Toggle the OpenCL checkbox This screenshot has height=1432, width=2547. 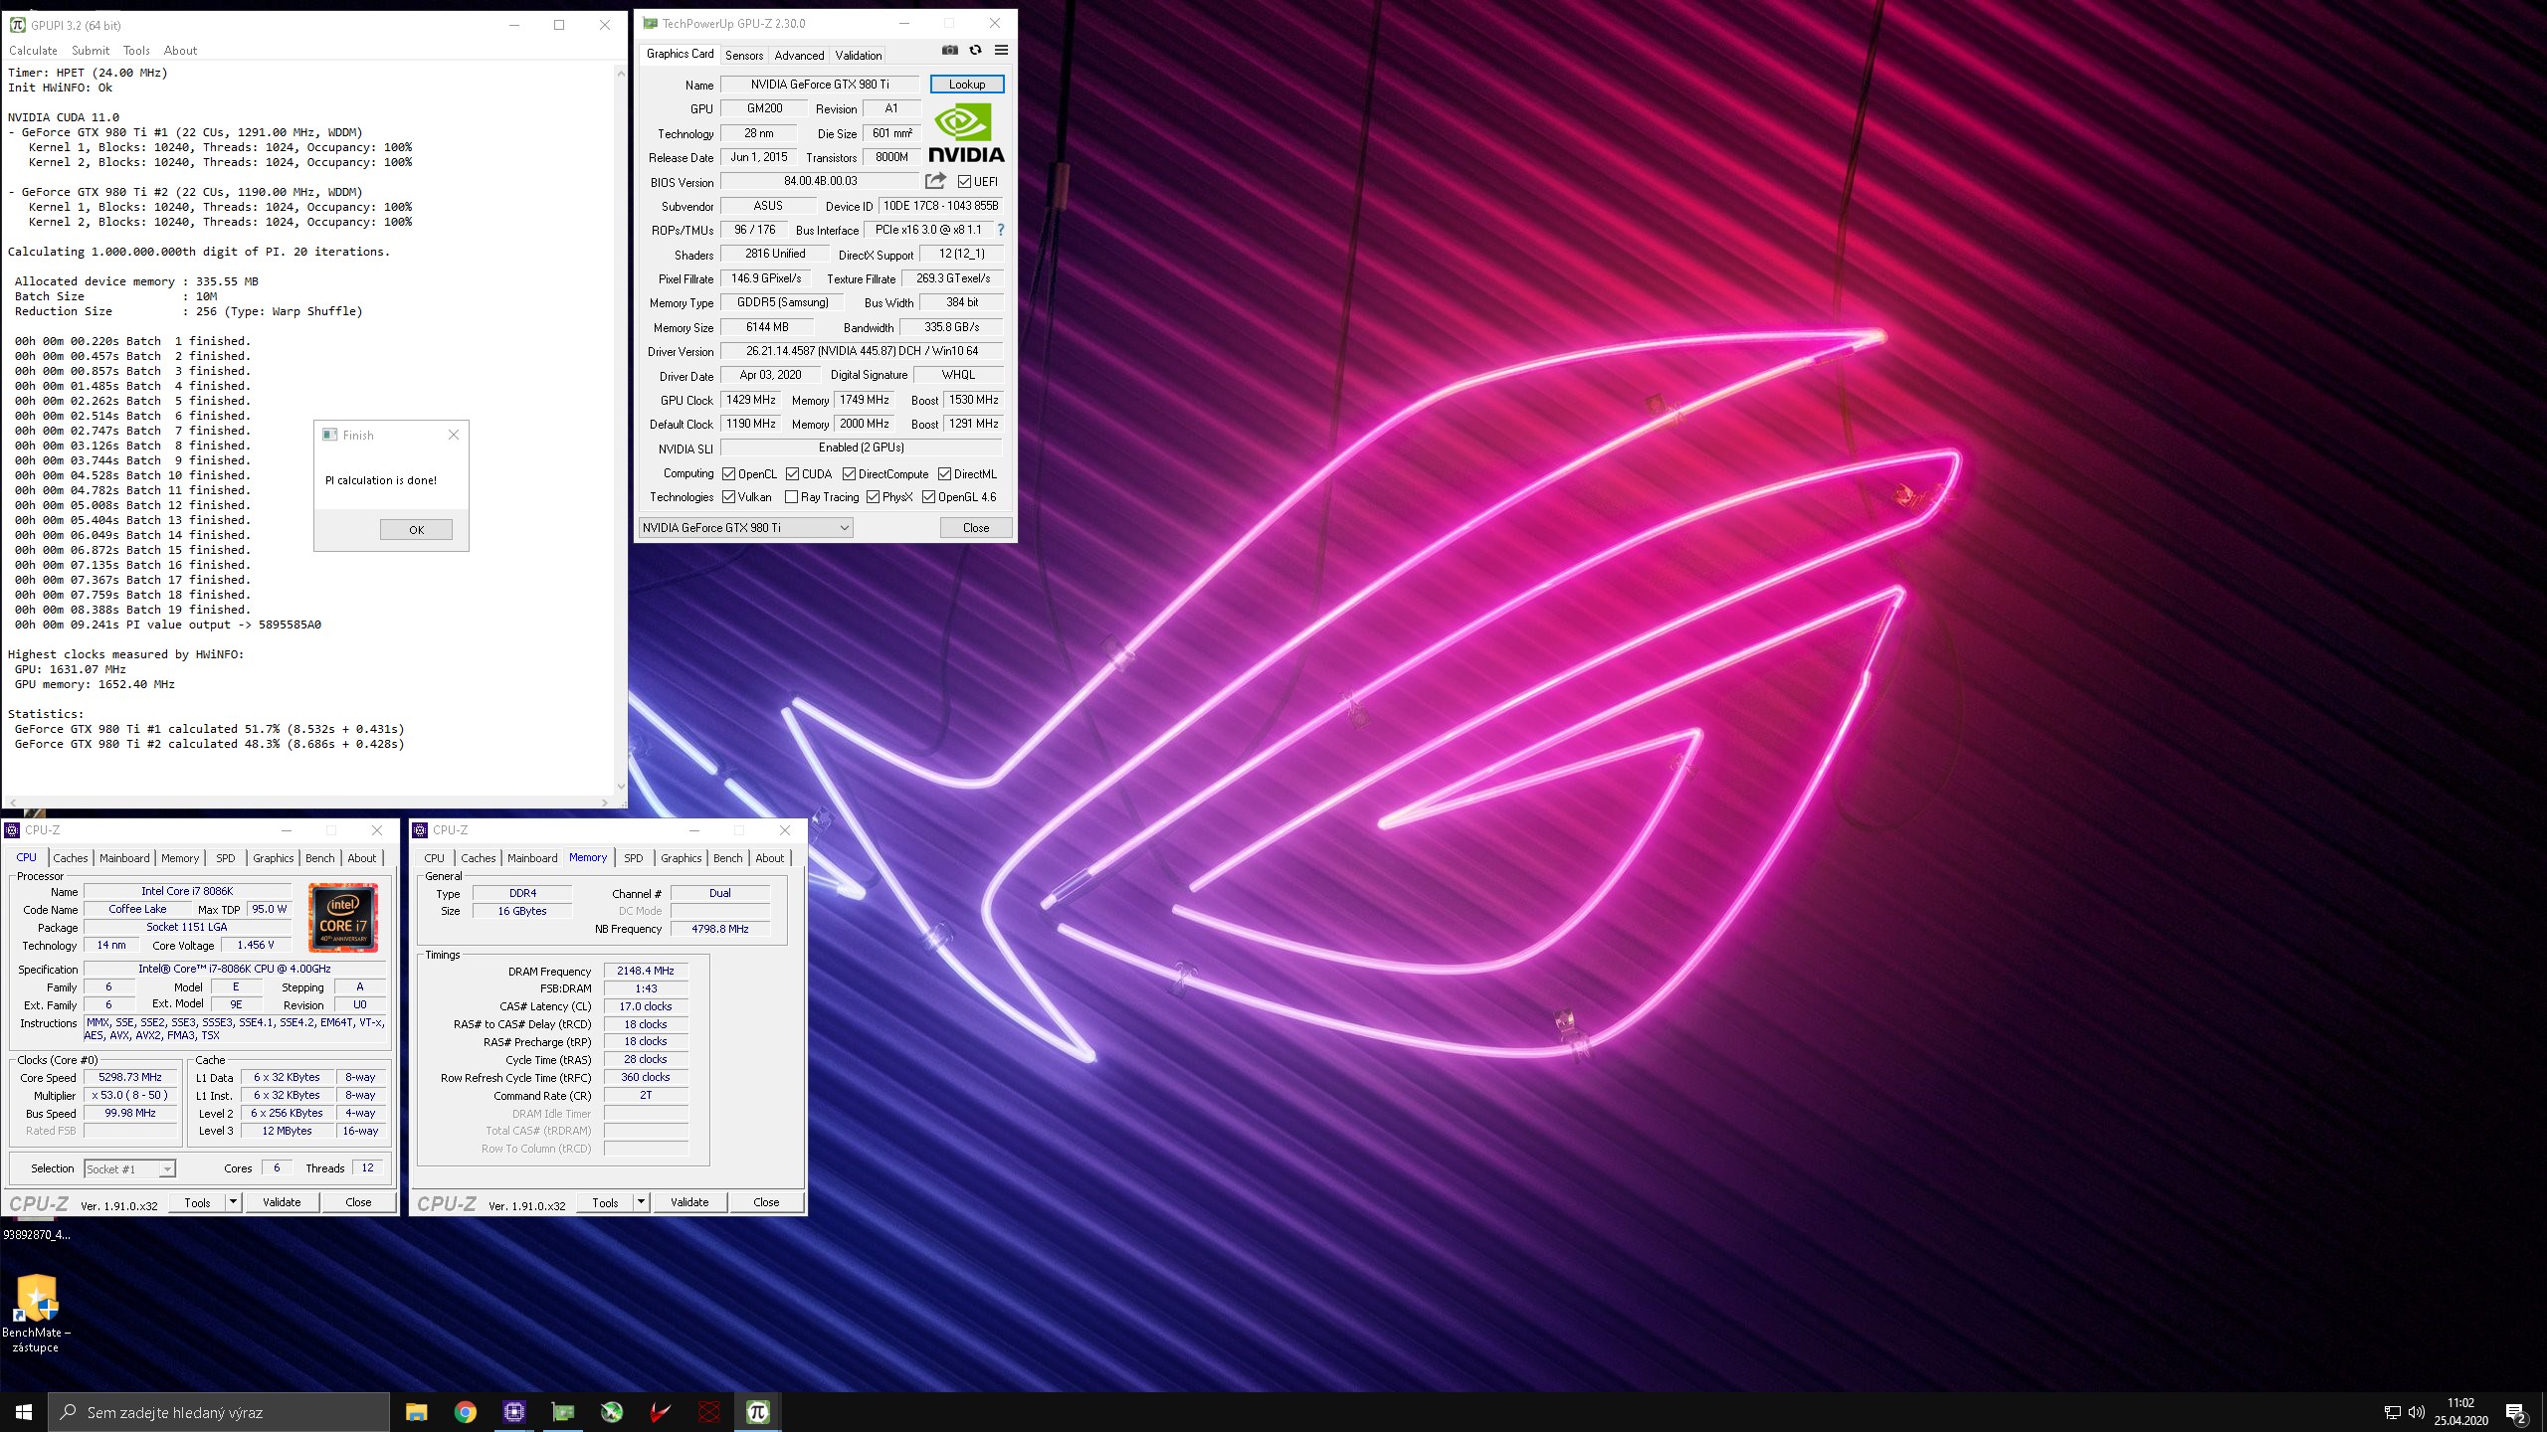pyautogui.click(x=728, y=473)
